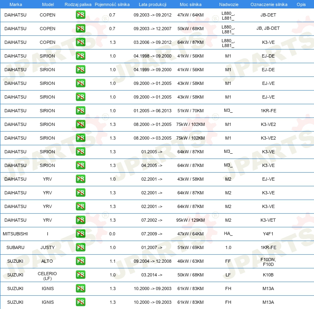314x309 pixels.
Task: Click fuel icon in Sirion 01.2005 -> row
Action: pyautogui.click(x=80, y=152)
